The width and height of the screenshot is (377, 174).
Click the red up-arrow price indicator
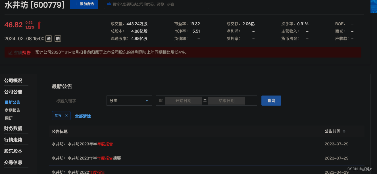pyautogui.click(x=39, y=25)
